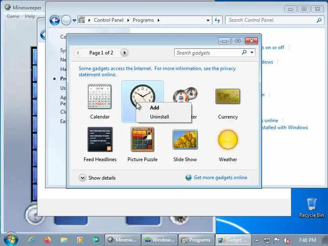Viewport: 328px width, 246px height.
Task: Click the muted volume tray icon
Action: coord(286,240)
